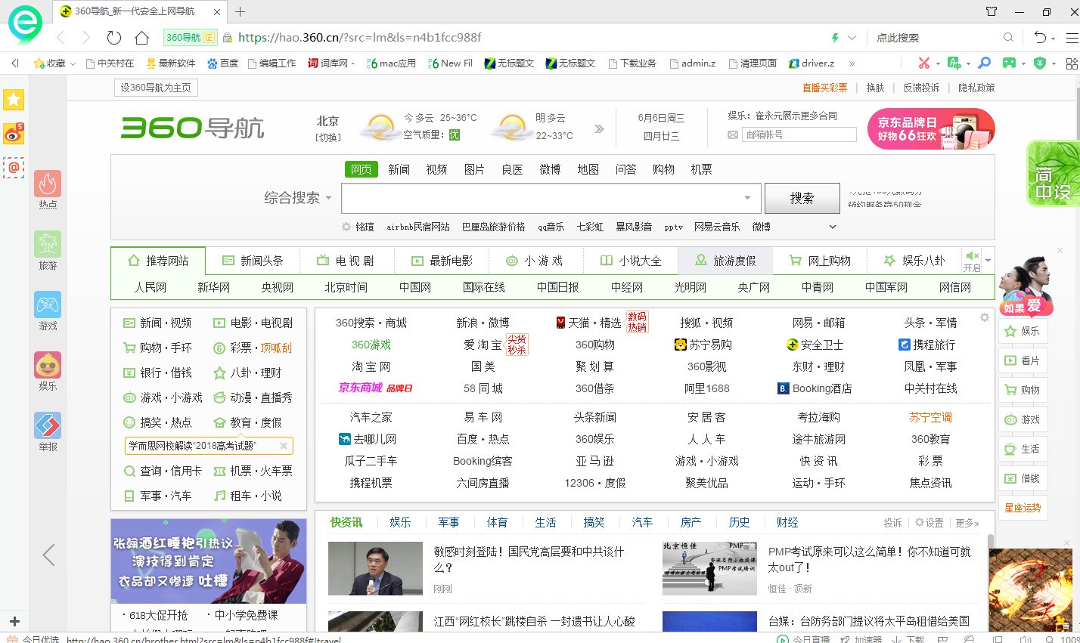1080x643 pixels.
Task: Open the green translate tool in the toolbar
Action: click(953, 63)
